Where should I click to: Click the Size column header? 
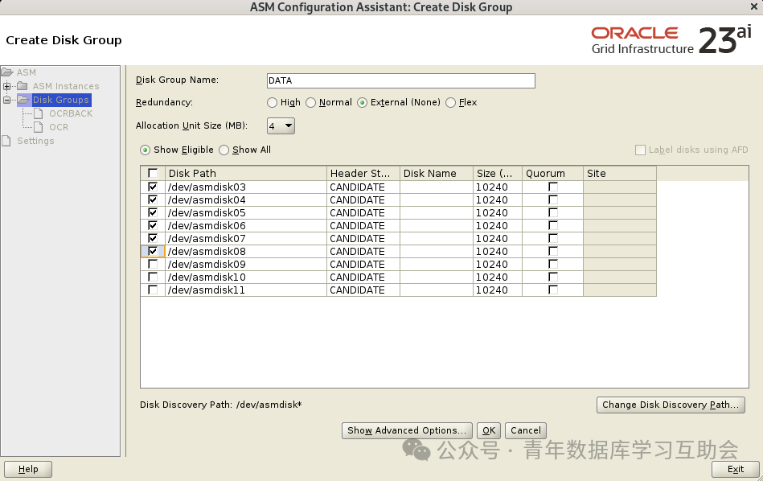(498, 173)
